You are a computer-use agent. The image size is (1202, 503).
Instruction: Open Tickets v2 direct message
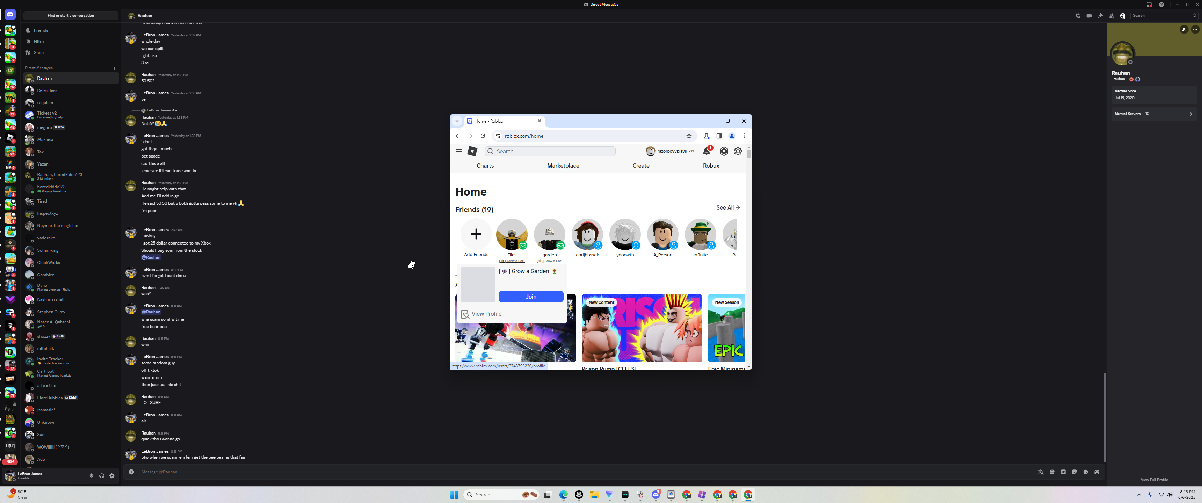[x=71, y=115]
